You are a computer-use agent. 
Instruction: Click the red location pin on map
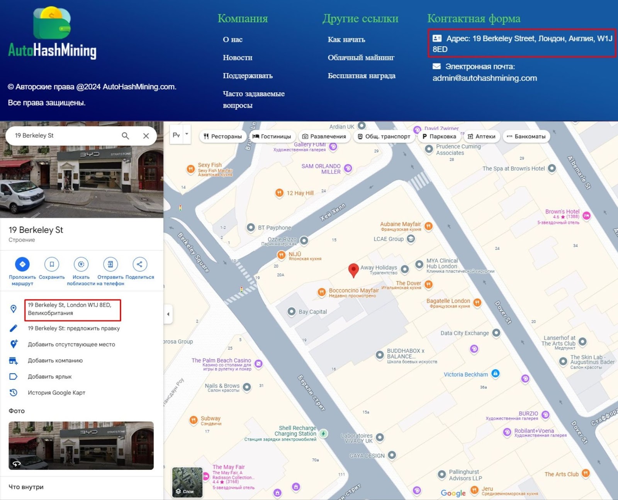(353, 270)
